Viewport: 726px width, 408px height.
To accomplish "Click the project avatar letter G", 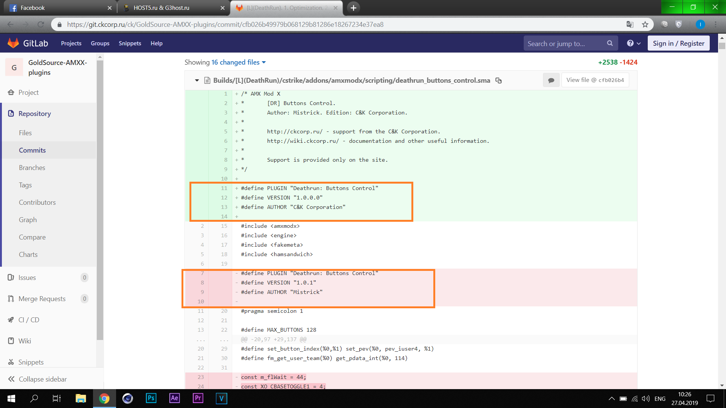I will pyautogui.click(x=14, y=67).
